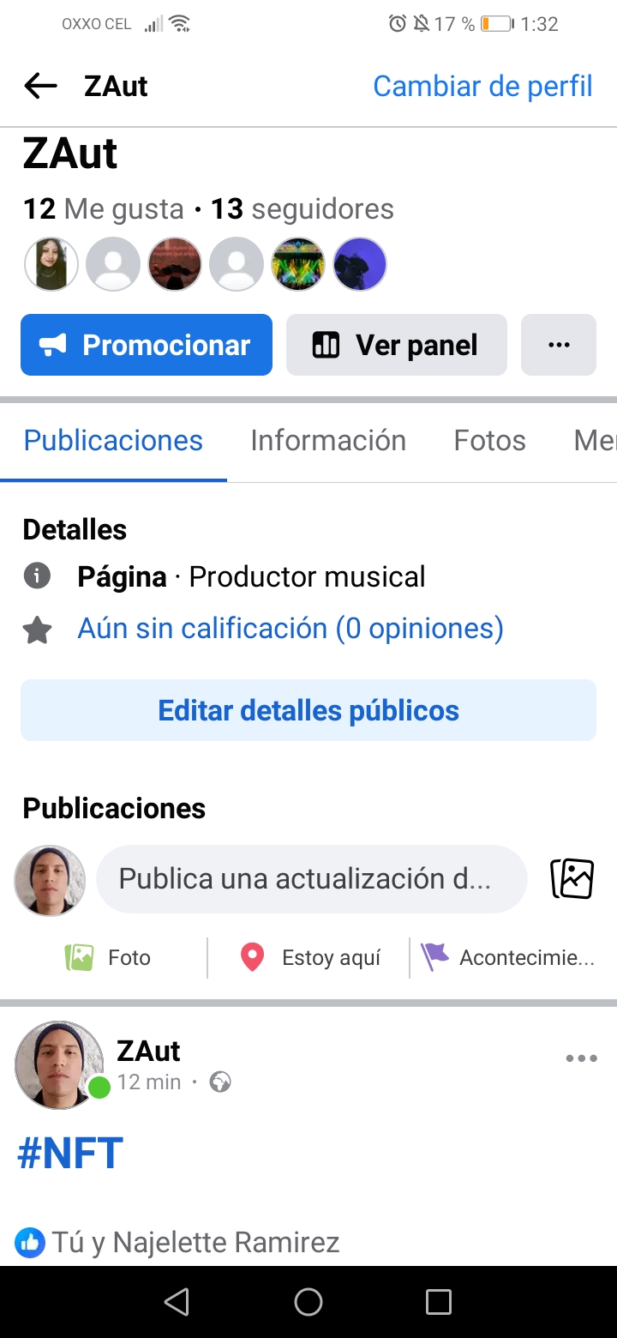Tap the back arrow icon
The height and width of the screenshot is (1338, 617).
click(x=40, y=86)
